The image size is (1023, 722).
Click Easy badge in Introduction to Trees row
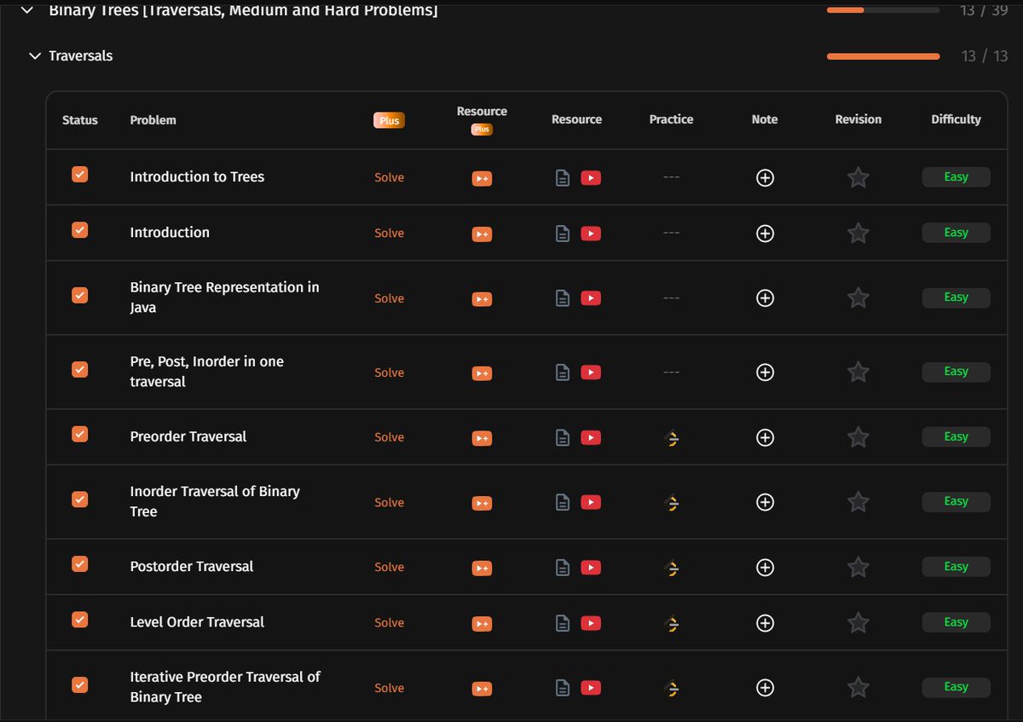click(957, 177)
